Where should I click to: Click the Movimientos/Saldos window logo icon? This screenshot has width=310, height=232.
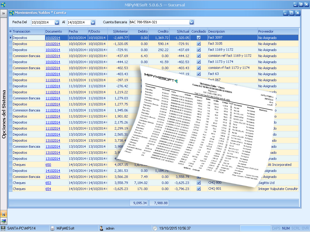[x=12, y=13]
